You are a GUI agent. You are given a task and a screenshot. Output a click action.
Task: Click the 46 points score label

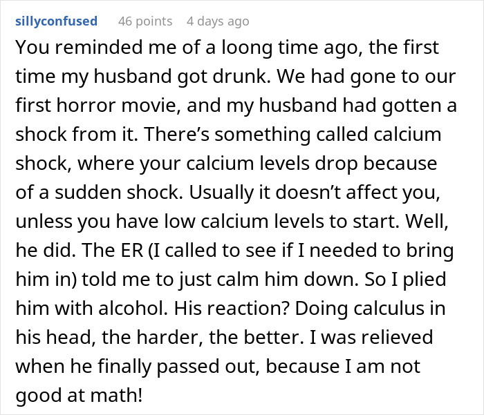[145, 21]
